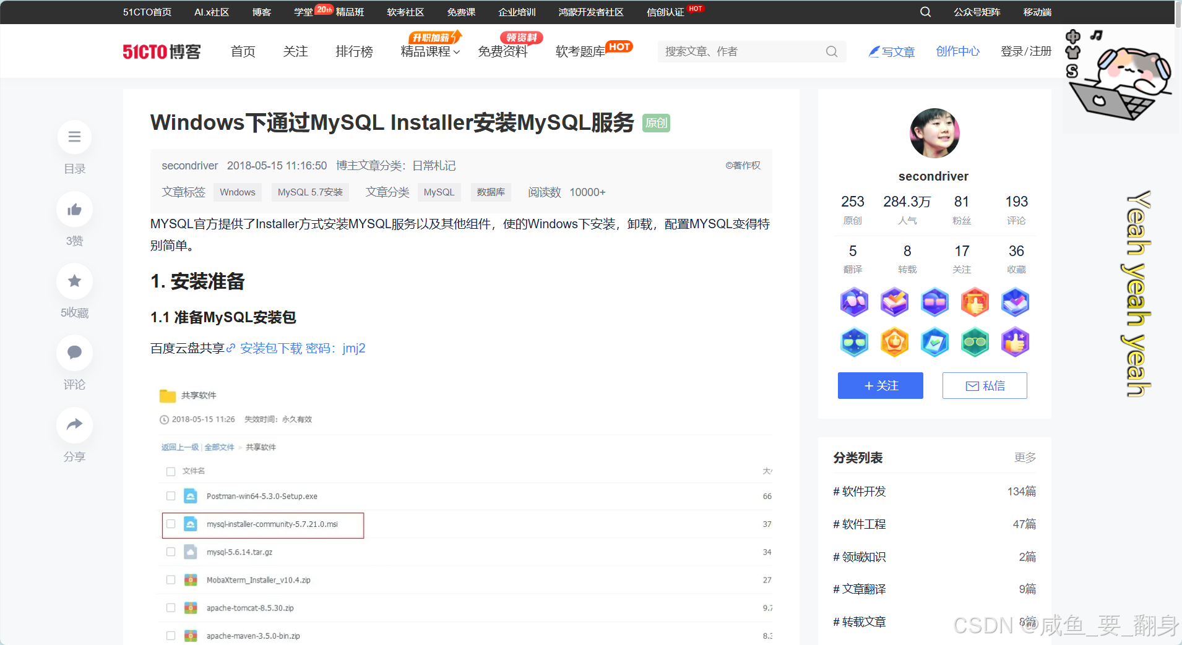Screen dimensions: 1182x645
Task: Click blue shield badge in second row
Action: pyautogui.click(x=934, y=342)
